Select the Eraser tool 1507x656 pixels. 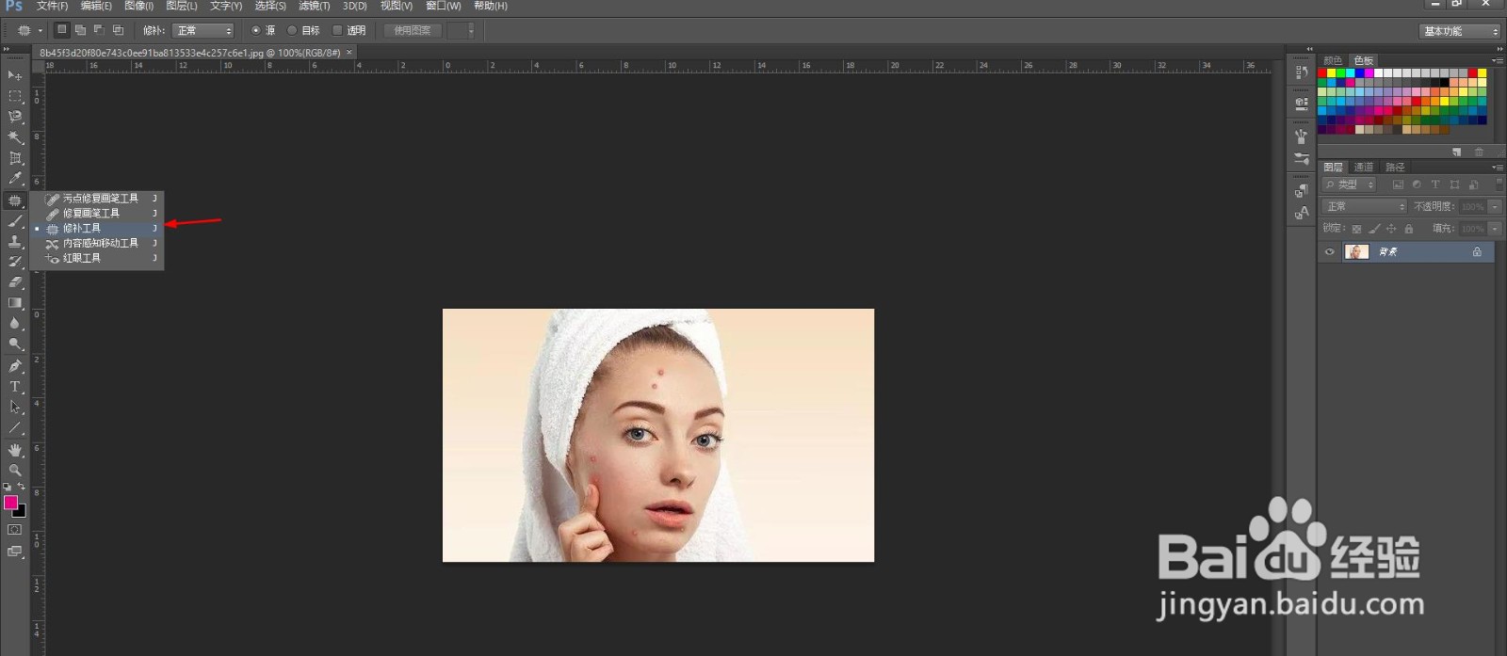point(15,282)
